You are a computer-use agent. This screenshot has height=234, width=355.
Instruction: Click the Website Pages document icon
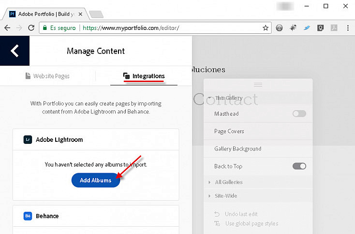(28, 76)
